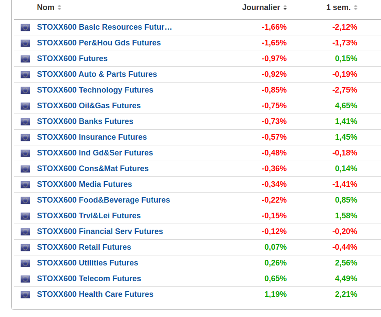Viewport: 381px width, 317px height.
Task: Click the flag icon beside Oil&Gas Futures
Action: [x=25, y=106]
